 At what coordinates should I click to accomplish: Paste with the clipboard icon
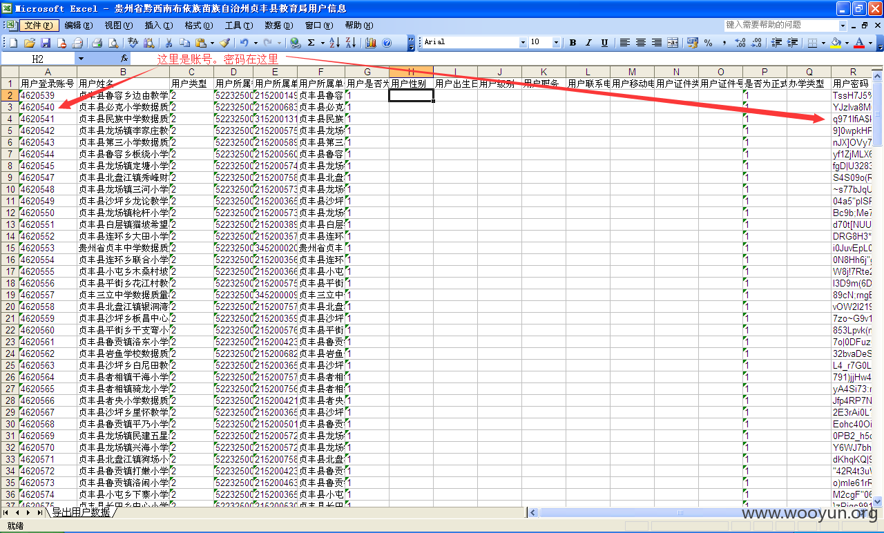[200, 43]
